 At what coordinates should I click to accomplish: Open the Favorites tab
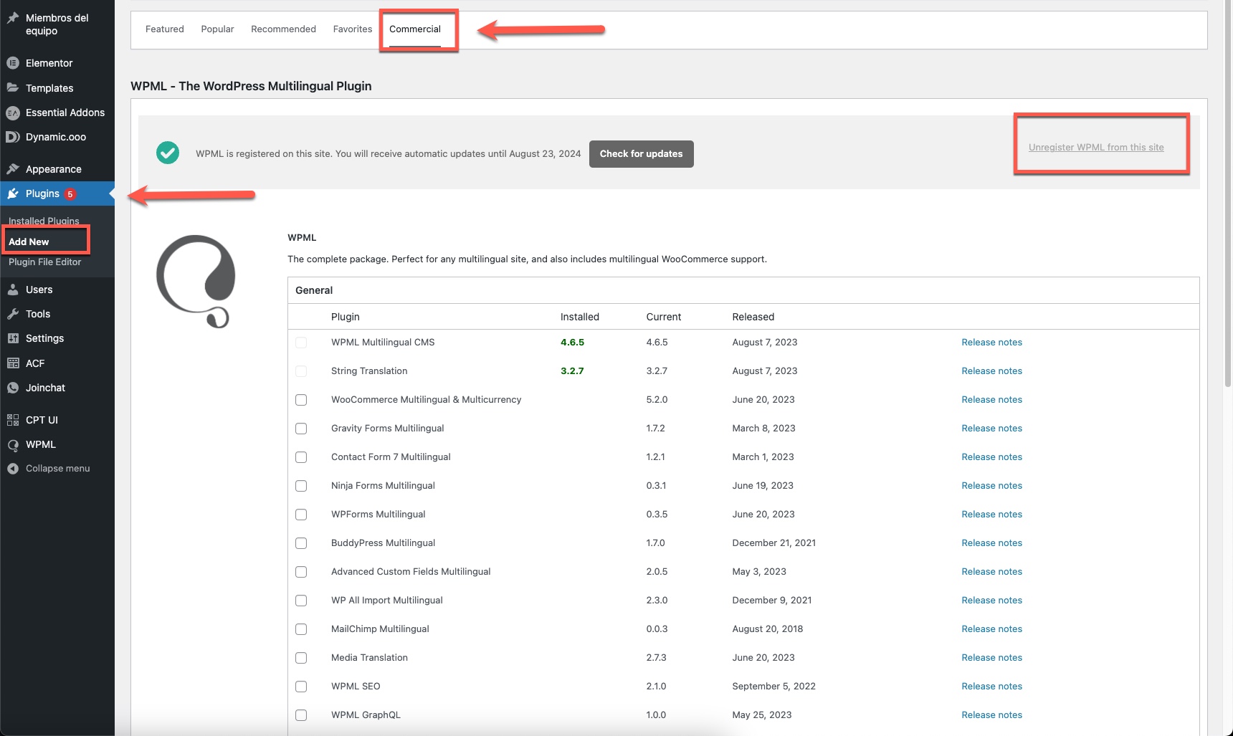[352, 29]
